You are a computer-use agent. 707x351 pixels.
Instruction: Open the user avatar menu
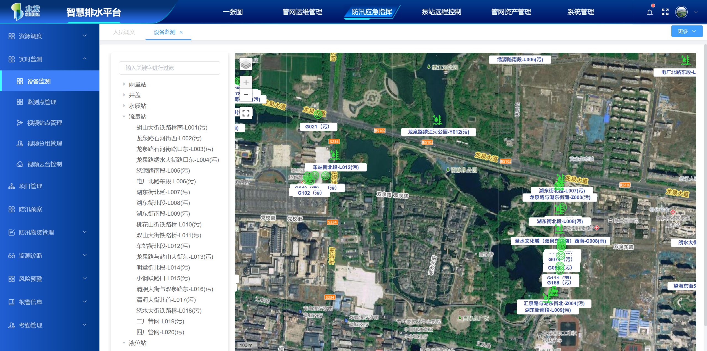click(x=681, y=12)
